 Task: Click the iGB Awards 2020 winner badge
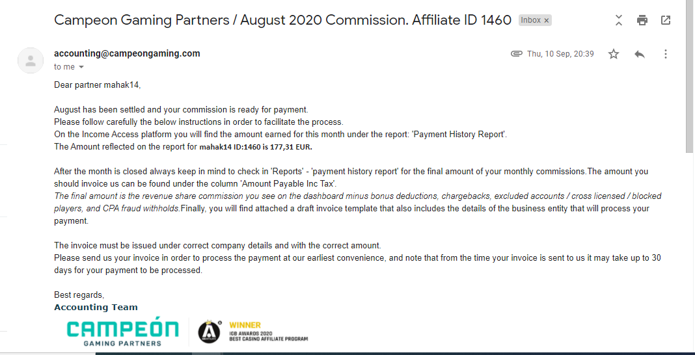pos(253,332)
